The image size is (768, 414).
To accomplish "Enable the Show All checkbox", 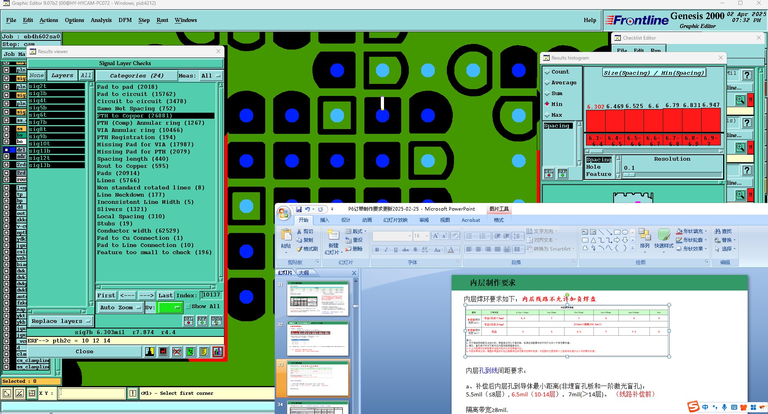I will [188, 307].
